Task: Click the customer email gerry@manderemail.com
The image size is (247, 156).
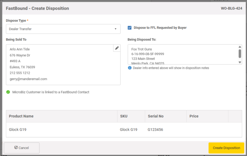Action: tap(28, 79)
